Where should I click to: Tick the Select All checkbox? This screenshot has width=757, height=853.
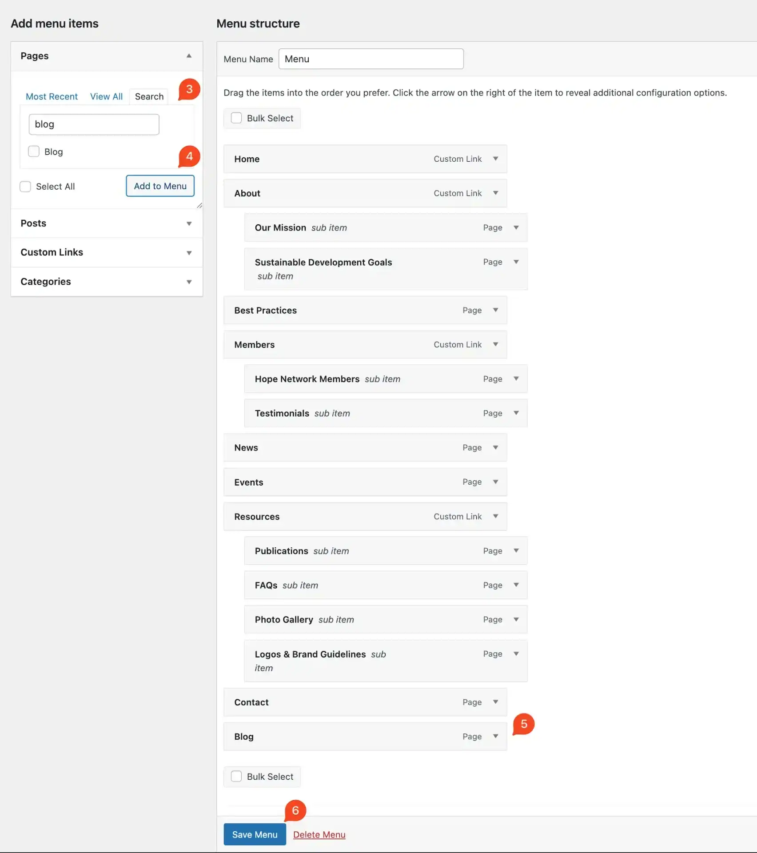(25, 186)
